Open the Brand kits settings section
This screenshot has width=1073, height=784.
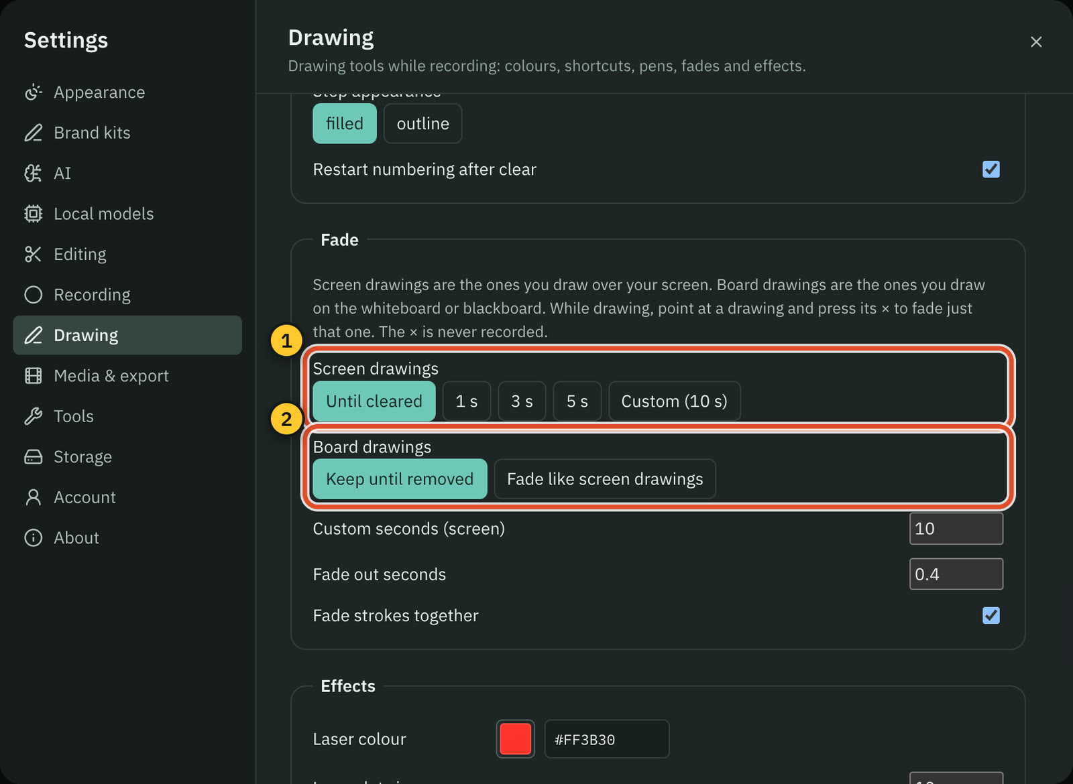tap(127, 133)
